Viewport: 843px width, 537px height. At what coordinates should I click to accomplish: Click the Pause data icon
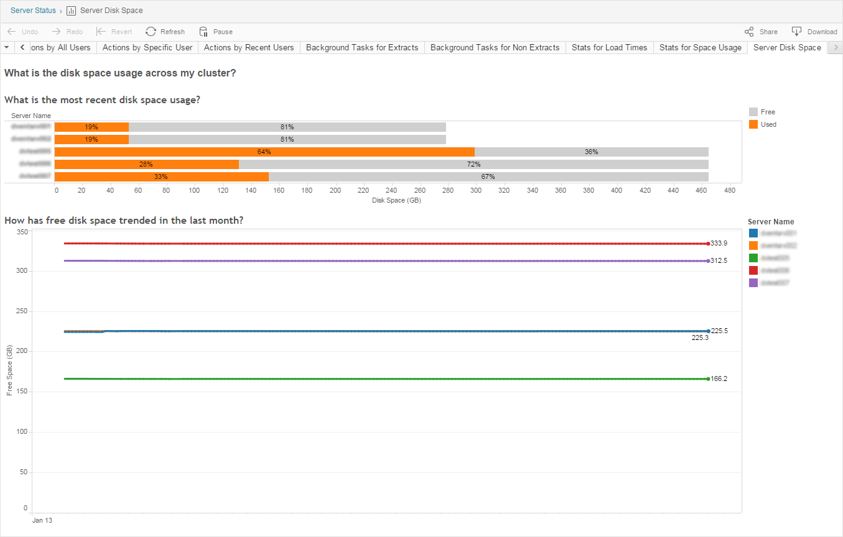pos(203,32)
